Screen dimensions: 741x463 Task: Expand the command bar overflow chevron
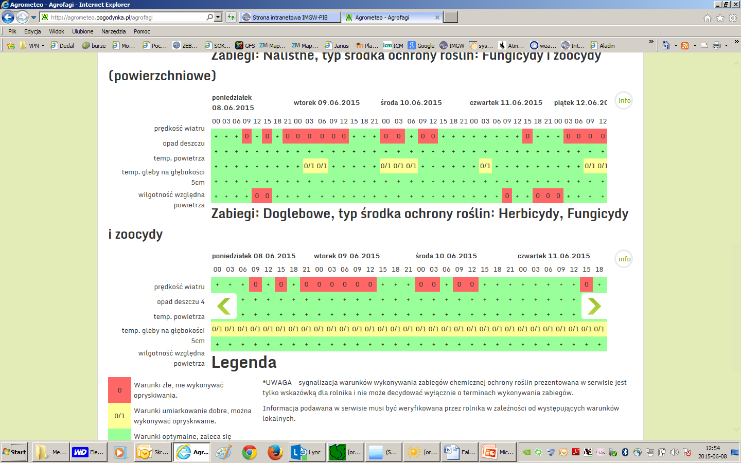(x=737, y=42)
